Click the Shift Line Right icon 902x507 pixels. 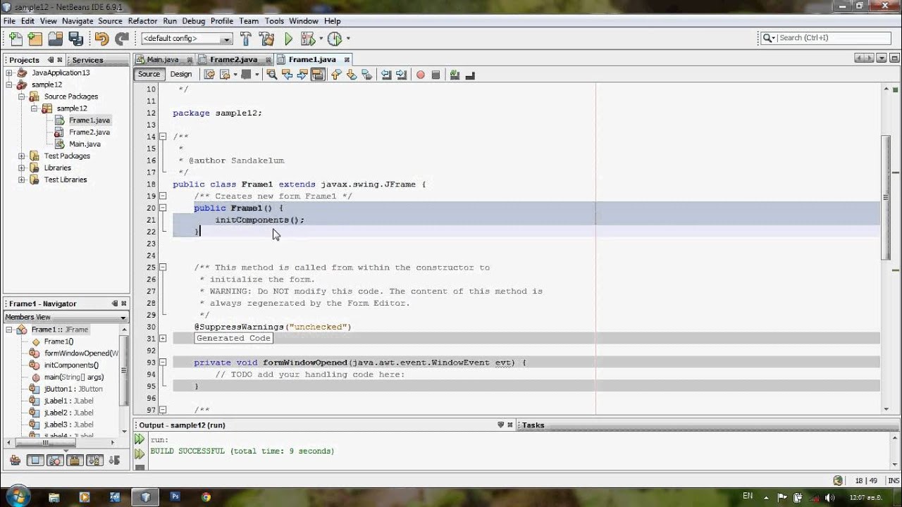coord(401,75)
